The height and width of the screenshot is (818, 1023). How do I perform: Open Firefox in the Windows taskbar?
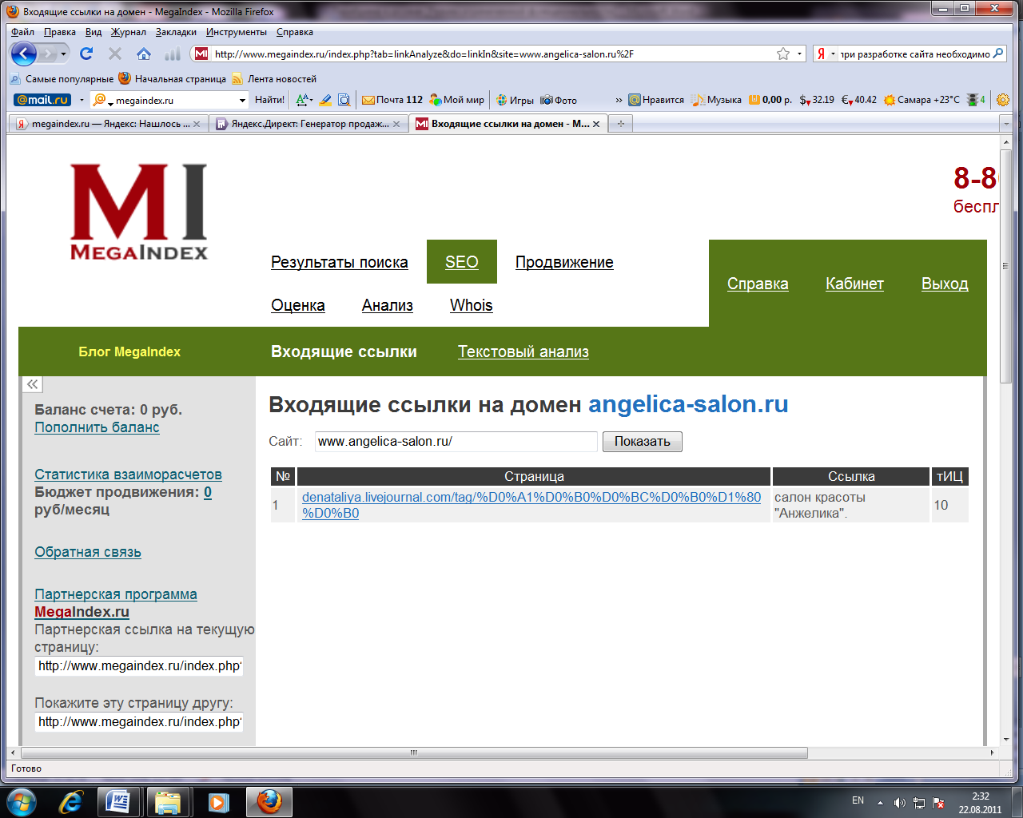point(269,802)
